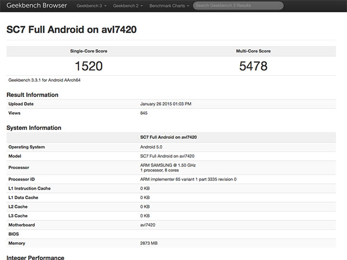Select the table header SC7 Full Android on avl7420
Viewport: 347px width, 260px height.
169,137
